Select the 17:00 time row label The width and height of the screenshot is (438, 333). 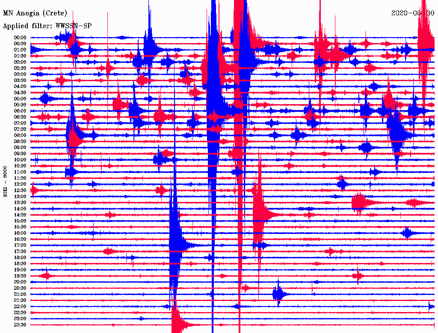pyautogui.click(x=20, y=245)
